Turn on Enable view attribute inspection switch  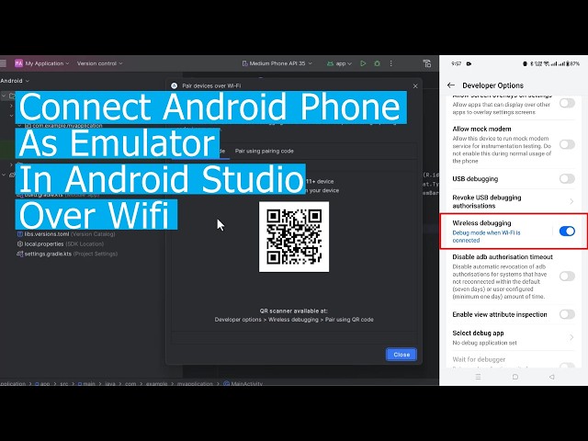tap(567, 314)
